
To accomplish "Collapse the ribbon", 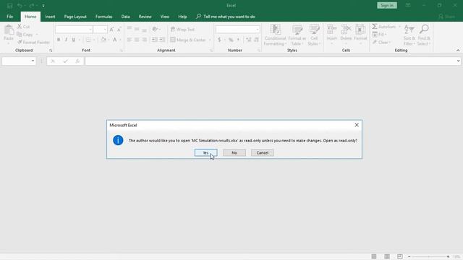I will tap(458, 51).
